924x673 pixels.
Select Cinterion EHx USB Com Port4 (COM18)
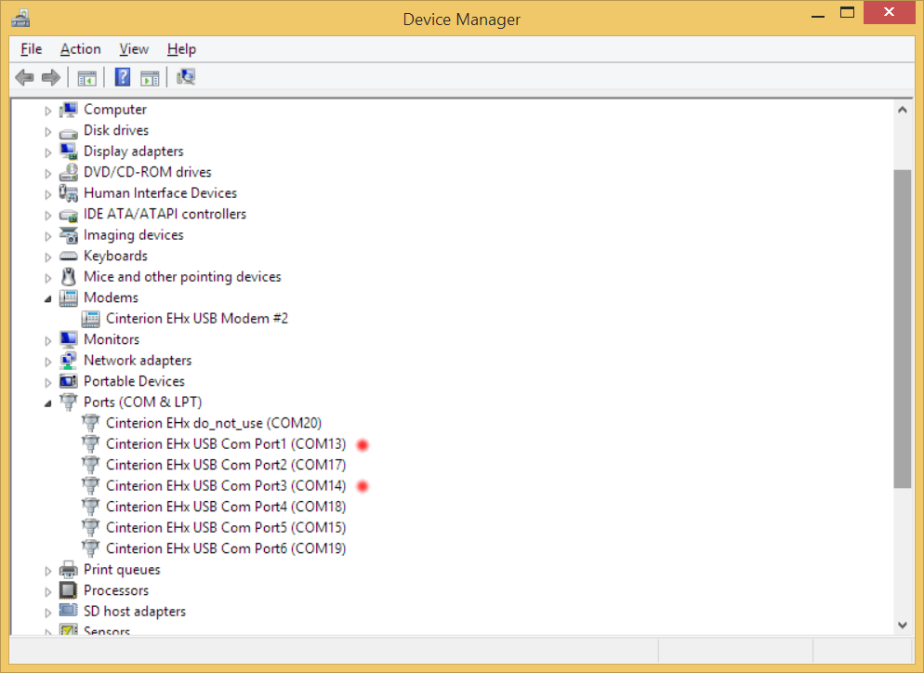(226, 507)
